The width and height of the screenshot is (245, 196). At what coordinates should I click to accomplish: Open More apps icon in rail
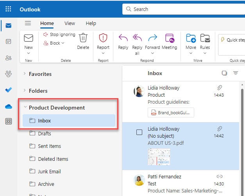9,121
